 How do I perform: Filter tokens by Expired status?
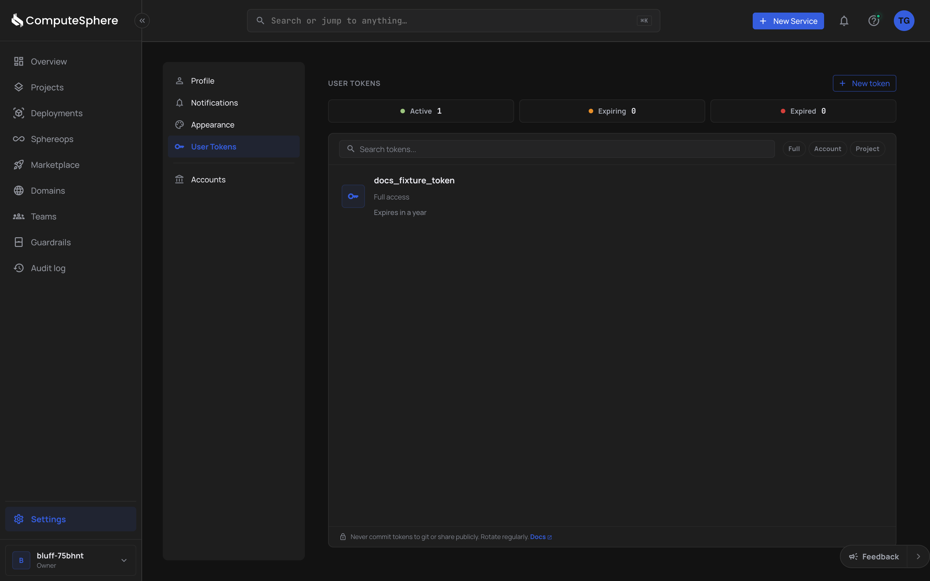(803, 111)
